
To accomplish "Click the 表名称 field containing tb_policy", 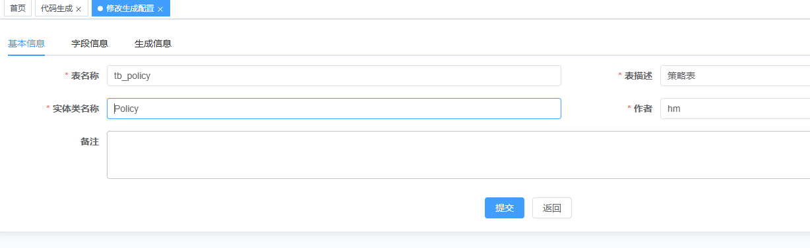I will 334,76.
